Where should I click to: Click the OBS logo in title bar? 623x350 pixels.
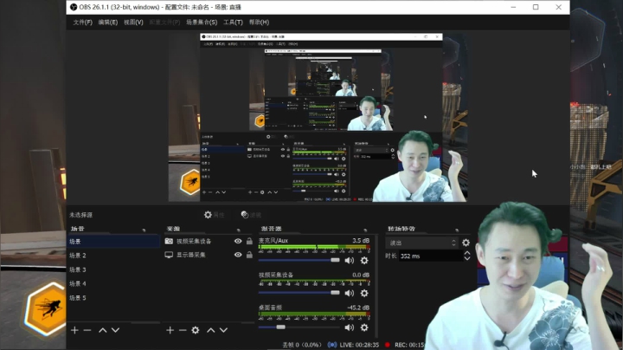tap(73, 7)
